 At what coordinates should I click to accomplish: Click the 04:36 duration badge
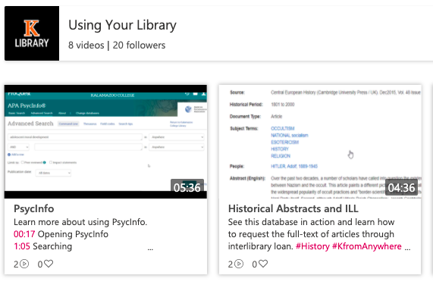[401, 187]
